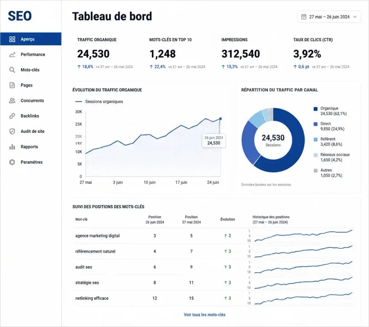
Task: Click the Direct 9,850 (24,9%) legend label
Action: pos(332,126)
